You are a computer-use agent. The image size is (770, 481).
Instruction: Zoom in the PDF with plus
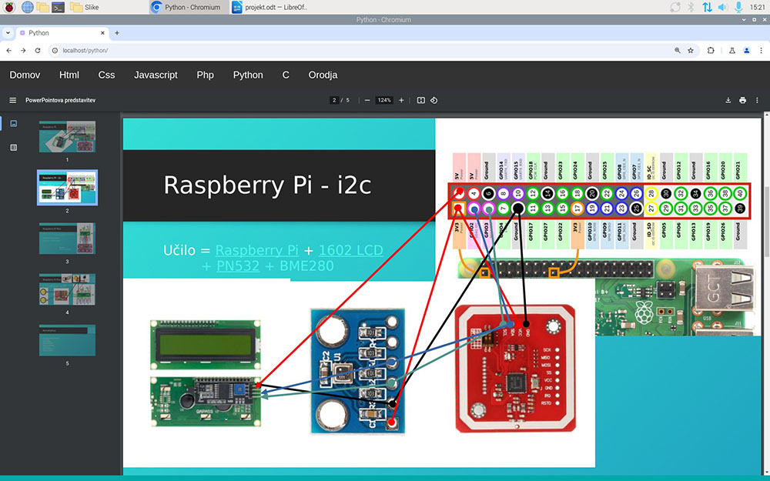point(401,100)
